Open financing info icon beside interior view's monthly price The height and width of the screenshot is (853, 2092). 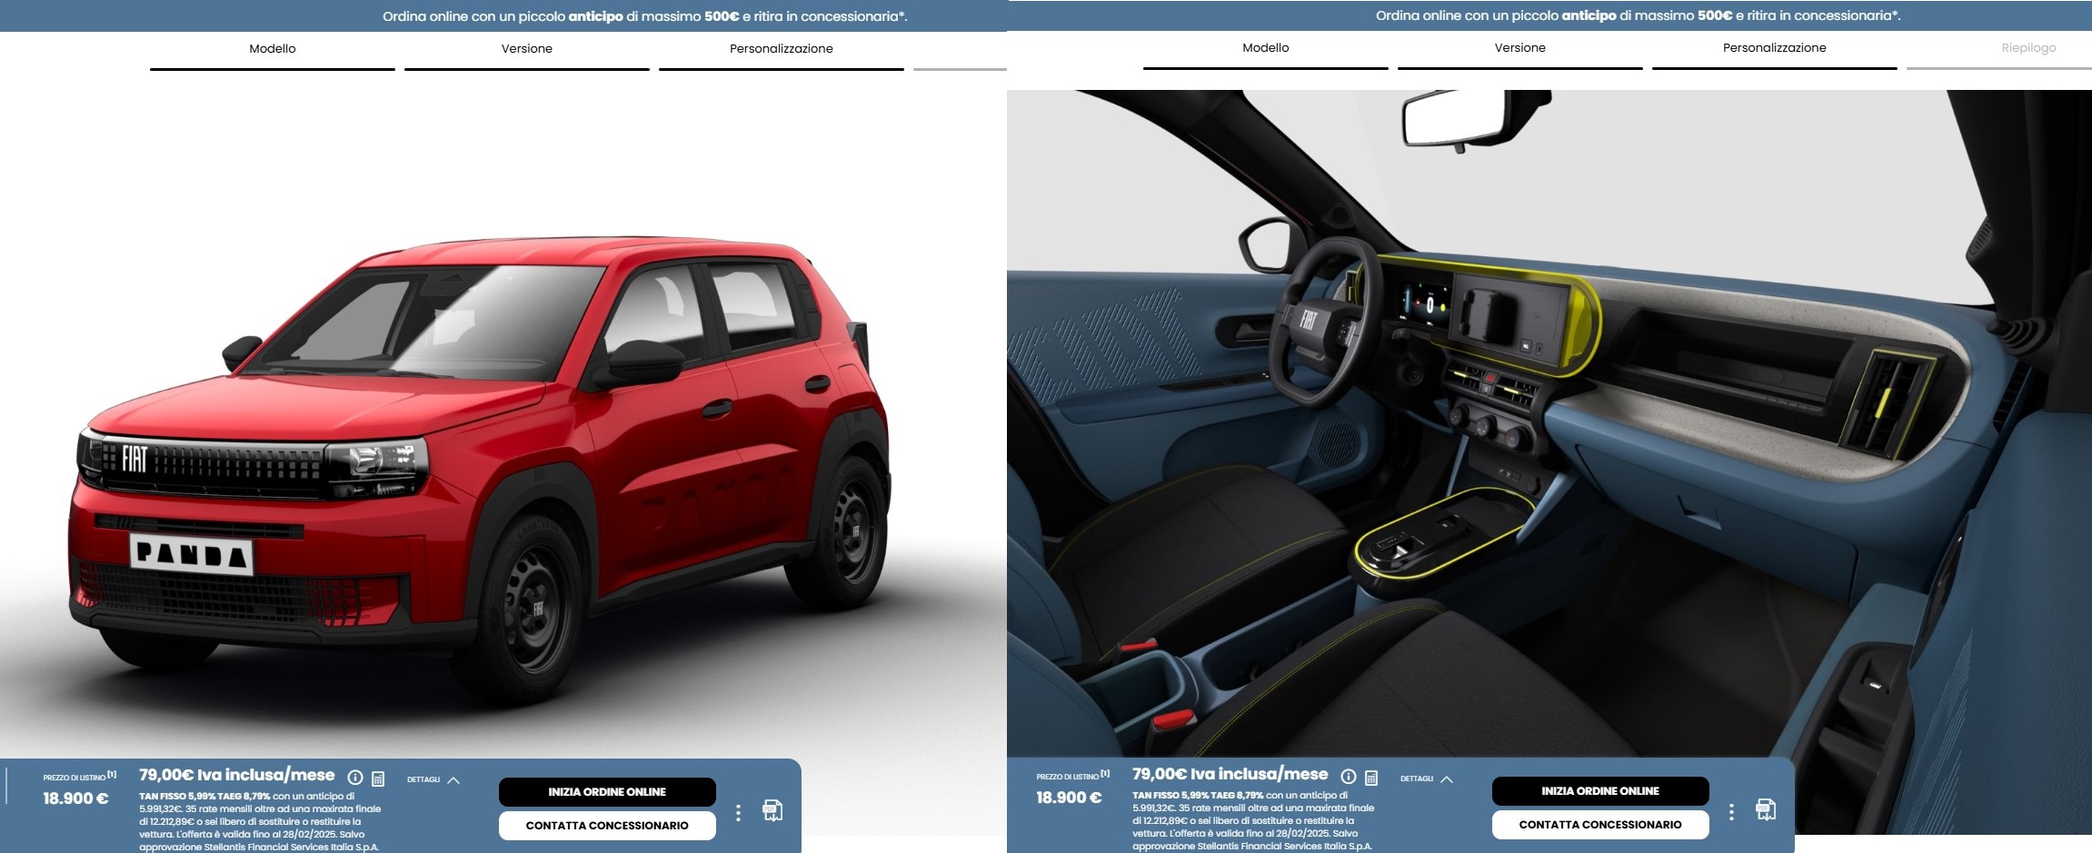coord(1349,777)
